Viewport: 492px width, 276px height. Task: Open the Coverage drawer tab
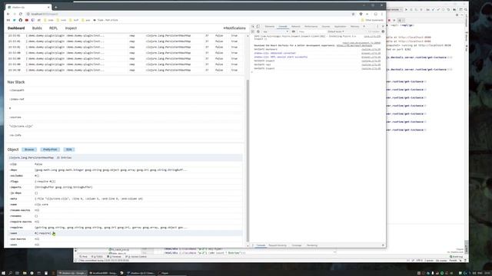coord(297,245)
